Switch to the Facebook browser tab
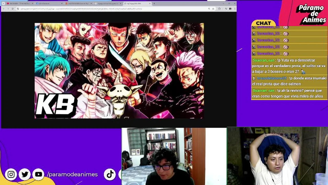328x185 pixels. coord(49,4)
